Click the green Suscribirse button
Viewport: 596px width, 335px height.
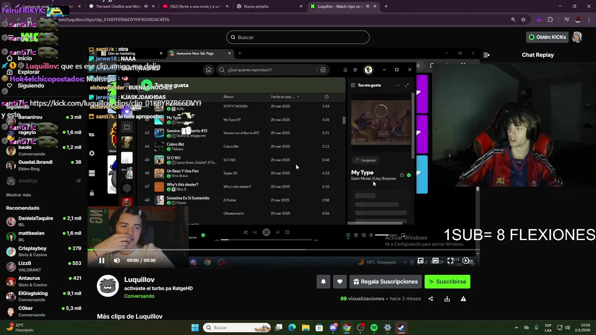pos(447,281)
